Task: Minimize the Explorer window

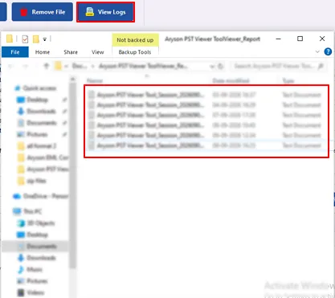Action: pyautogui.click(x=279, y=39)
